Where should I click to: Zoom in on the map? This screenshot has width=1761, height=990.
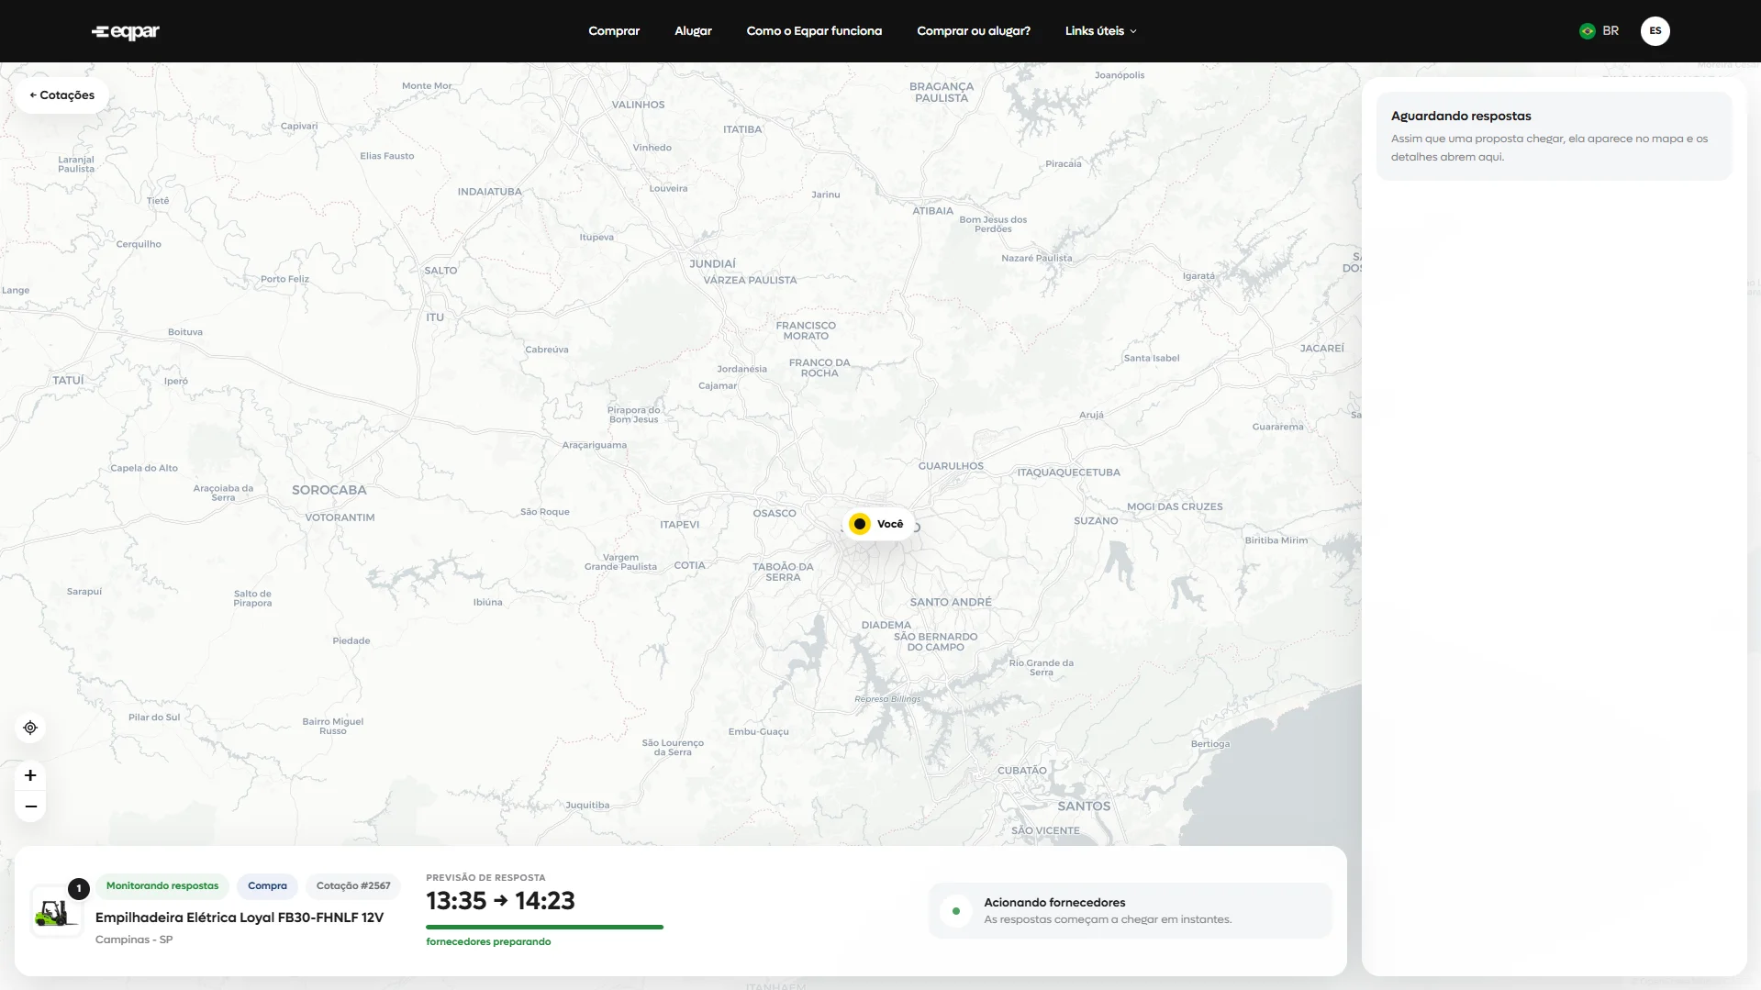pos(30,776)
